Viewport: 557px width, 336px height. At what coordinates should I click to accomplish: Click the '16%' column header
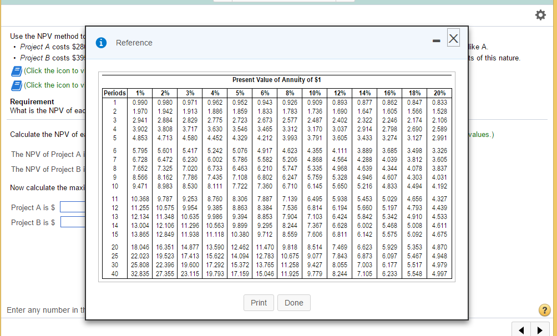pos(389,93)
